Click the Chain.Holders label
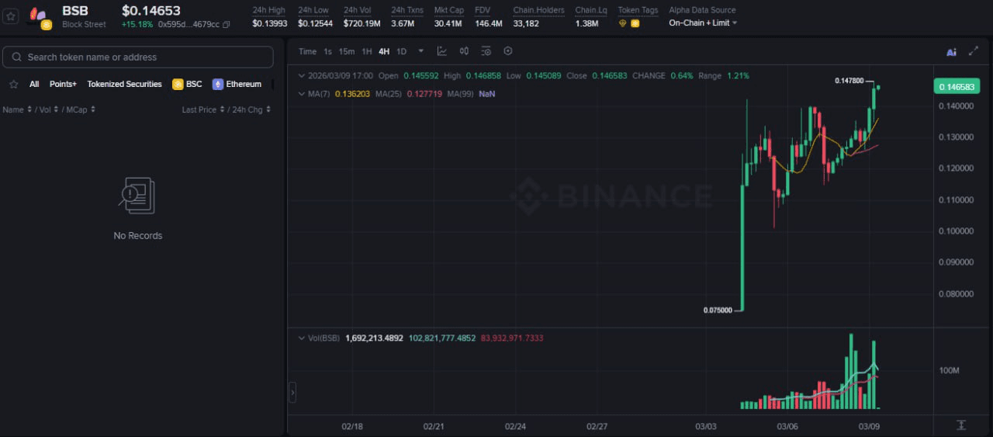 [538, 10]
